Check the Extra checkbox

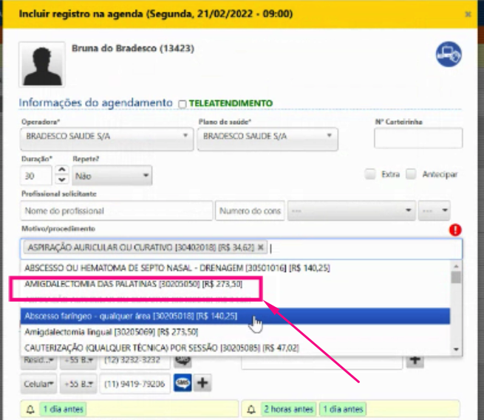coord(370,174)
